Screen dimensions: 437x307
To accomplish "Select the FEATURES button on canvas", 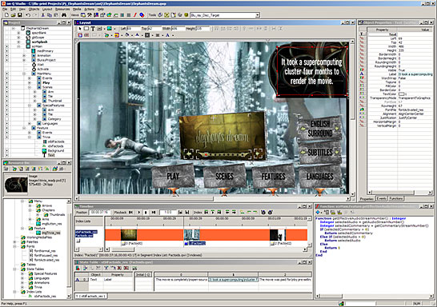I will point(273,176).
